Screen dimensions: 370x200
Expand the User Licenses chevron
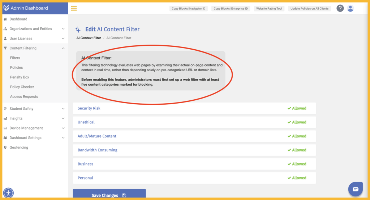[x=63, y=38]
